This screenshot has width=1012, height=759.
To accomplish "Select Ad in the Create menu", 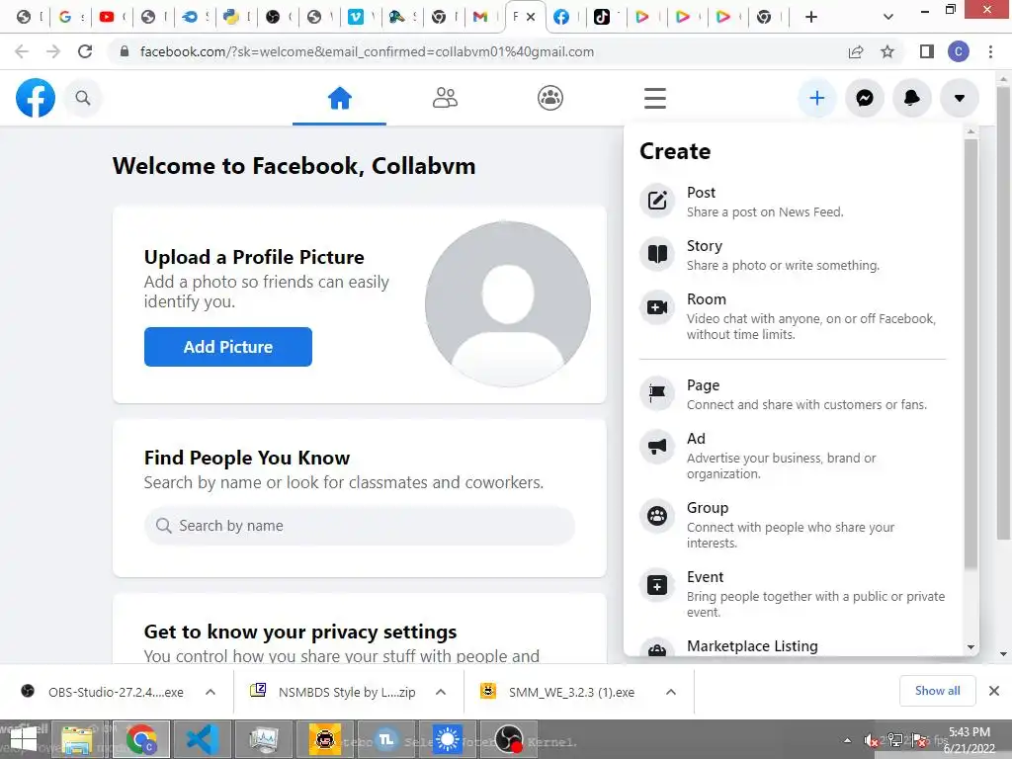I will point(793,456).
